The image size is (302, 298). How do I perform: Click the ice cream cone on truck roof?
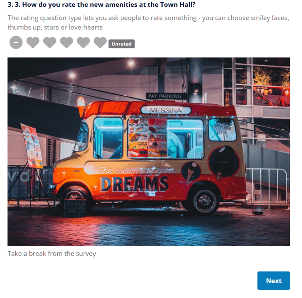coord(81,106)
